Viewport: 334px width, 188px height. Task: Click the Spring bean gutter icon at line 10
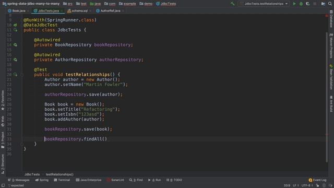[x=15, y=25]
